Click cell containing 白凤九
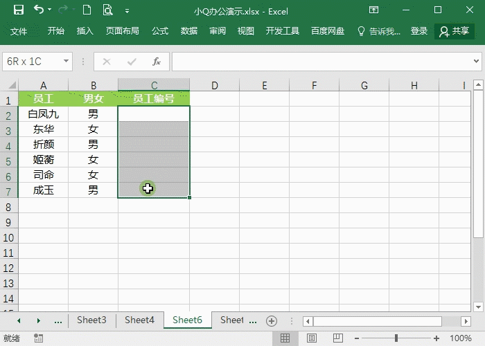 coord(43,114)
